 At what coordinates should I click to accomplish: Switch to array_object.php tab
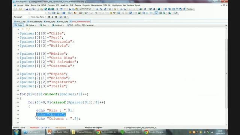[x=35, y=22]
